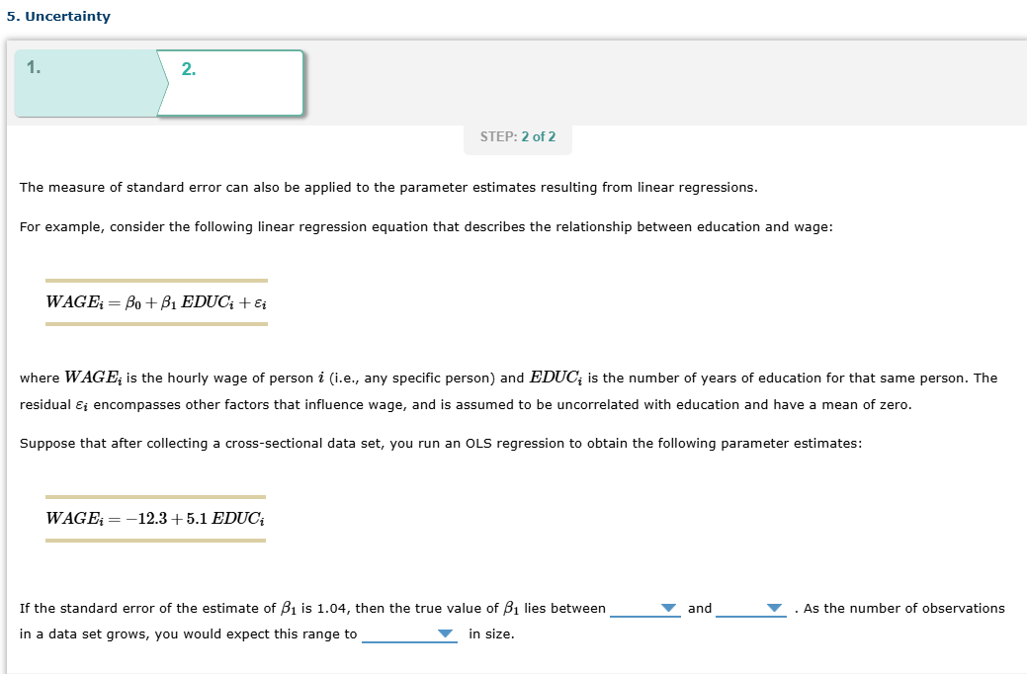The height and width of the screenshot is (674, 1027).
Task: Click the estimated equation with 5.1 EDUC
Action: click(x=155, y=518)
